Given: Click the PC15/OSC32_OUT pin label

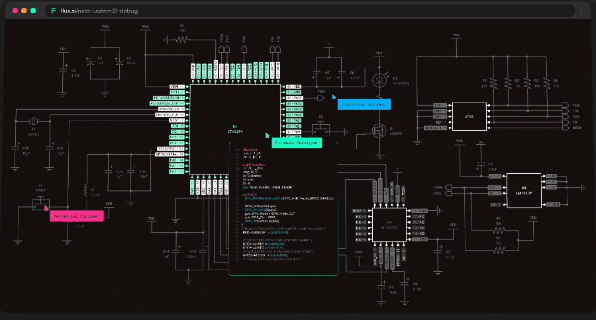Looking at the screenshot, I should [168, 103].
